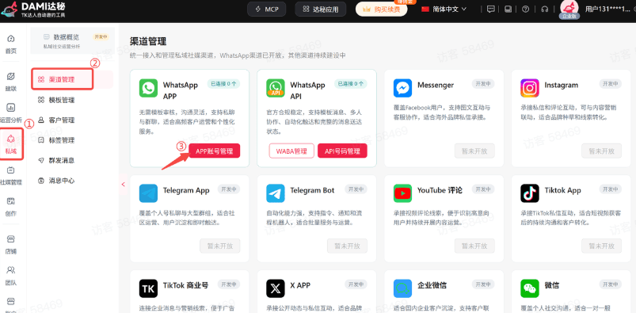Collapse the submenu panel with arrow
The height and width of the screenshot is (313, 636).
(124, 185)
